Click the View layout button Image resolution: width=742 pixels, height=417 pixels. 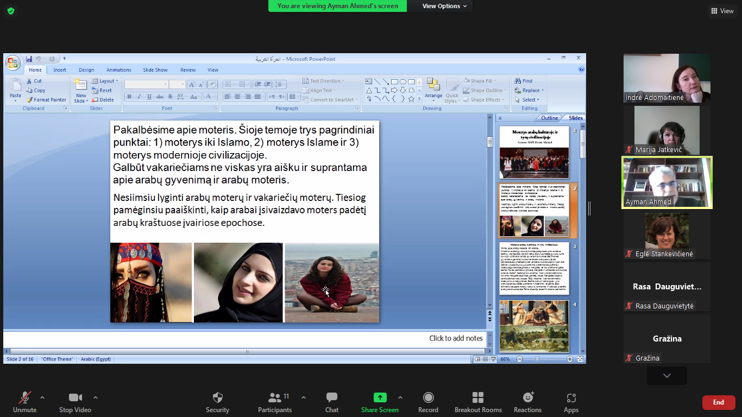coord(722,11)
